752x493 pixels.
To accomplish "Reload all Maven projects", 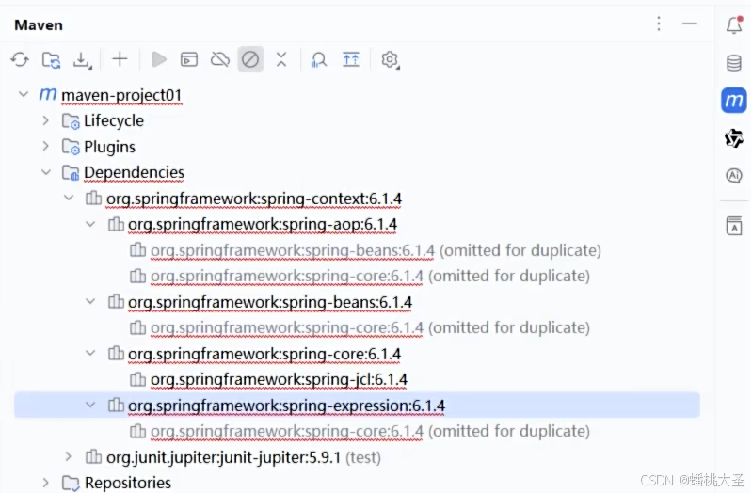I will [20, 60].
